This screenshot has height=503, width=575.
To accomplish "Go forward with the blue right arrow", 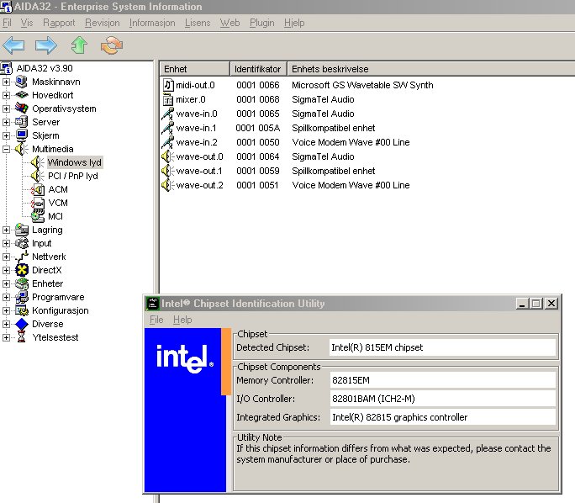I will (46, 45).
